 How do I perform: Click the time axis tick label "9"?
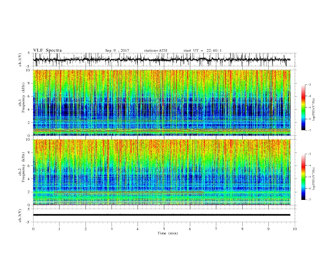[x=268, y=229]
